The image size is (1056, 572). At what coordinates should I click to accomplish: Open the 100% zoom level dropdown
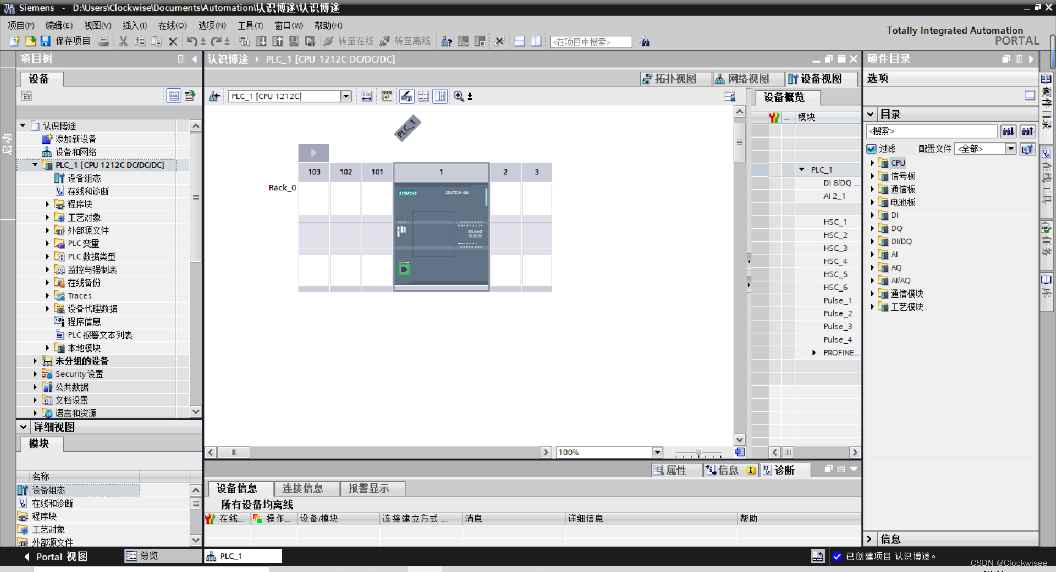pos(657,452)
